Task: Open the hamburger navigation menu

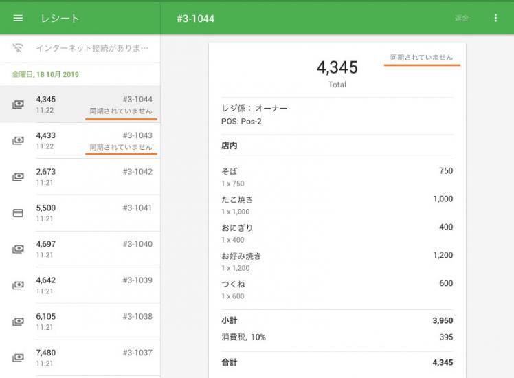Action: coord(18,19)
